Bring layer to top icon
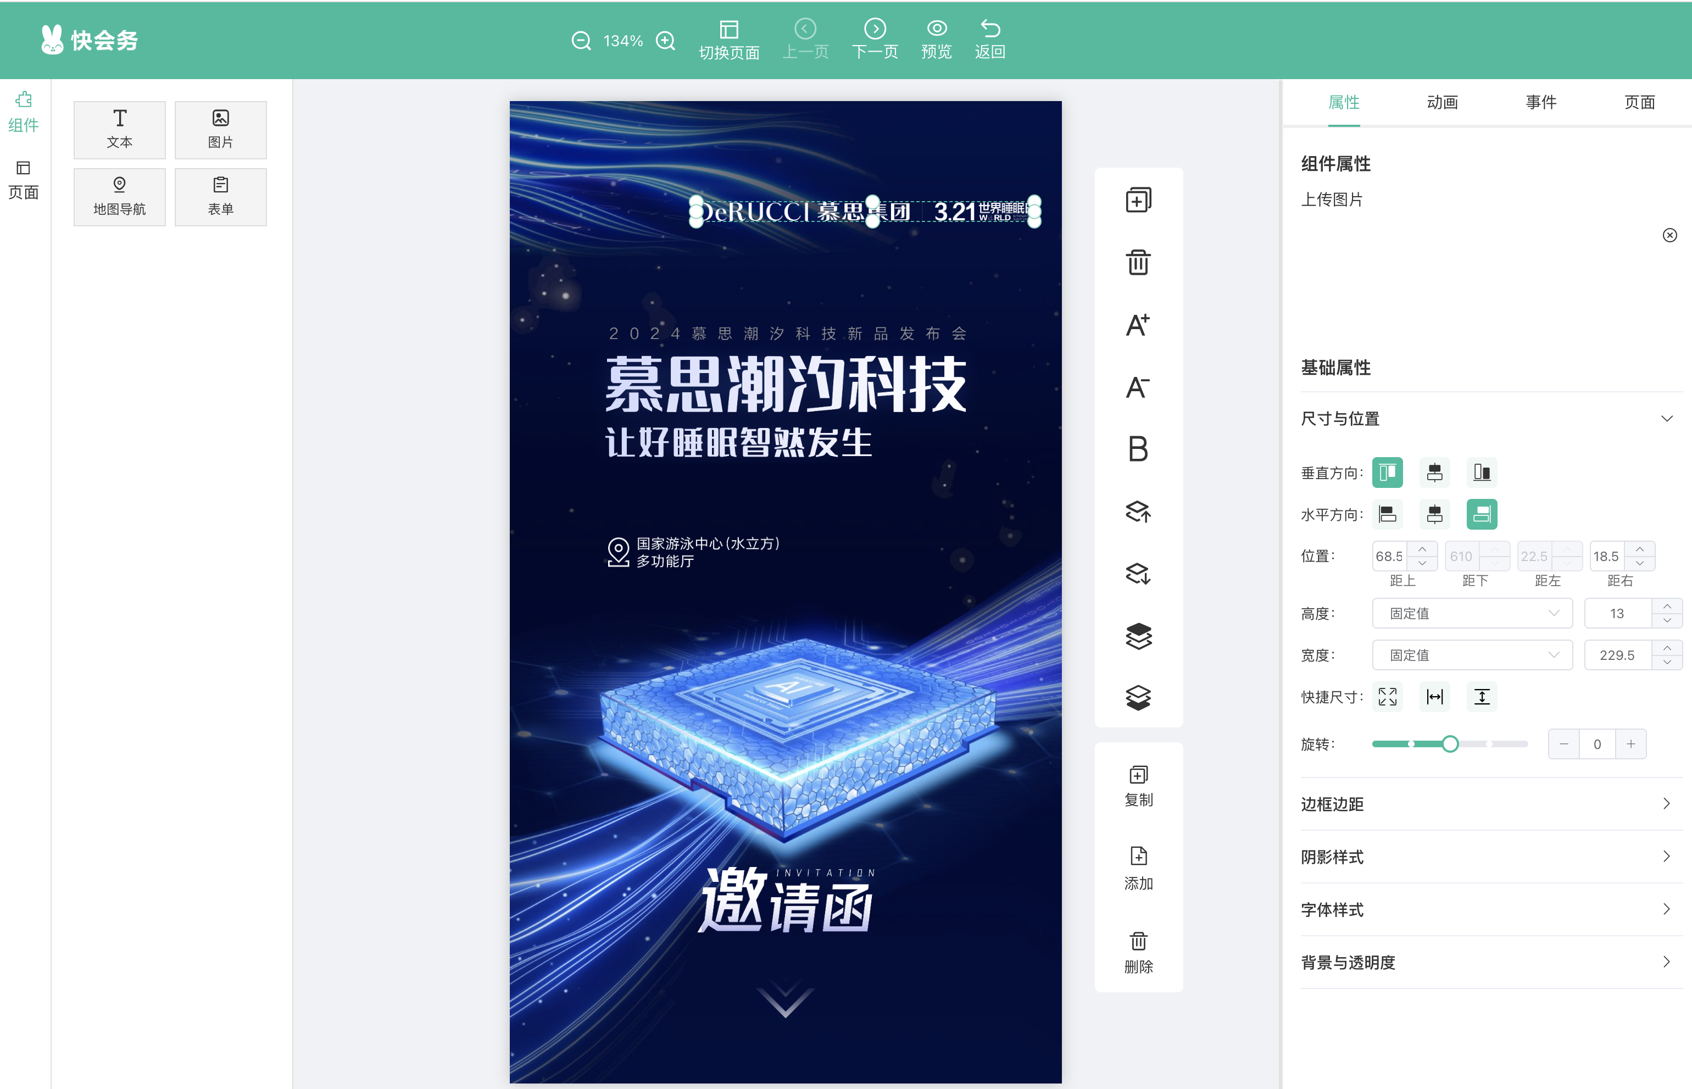The height and width of the screenshot is (1089, 1692). tap(1138, 636)
